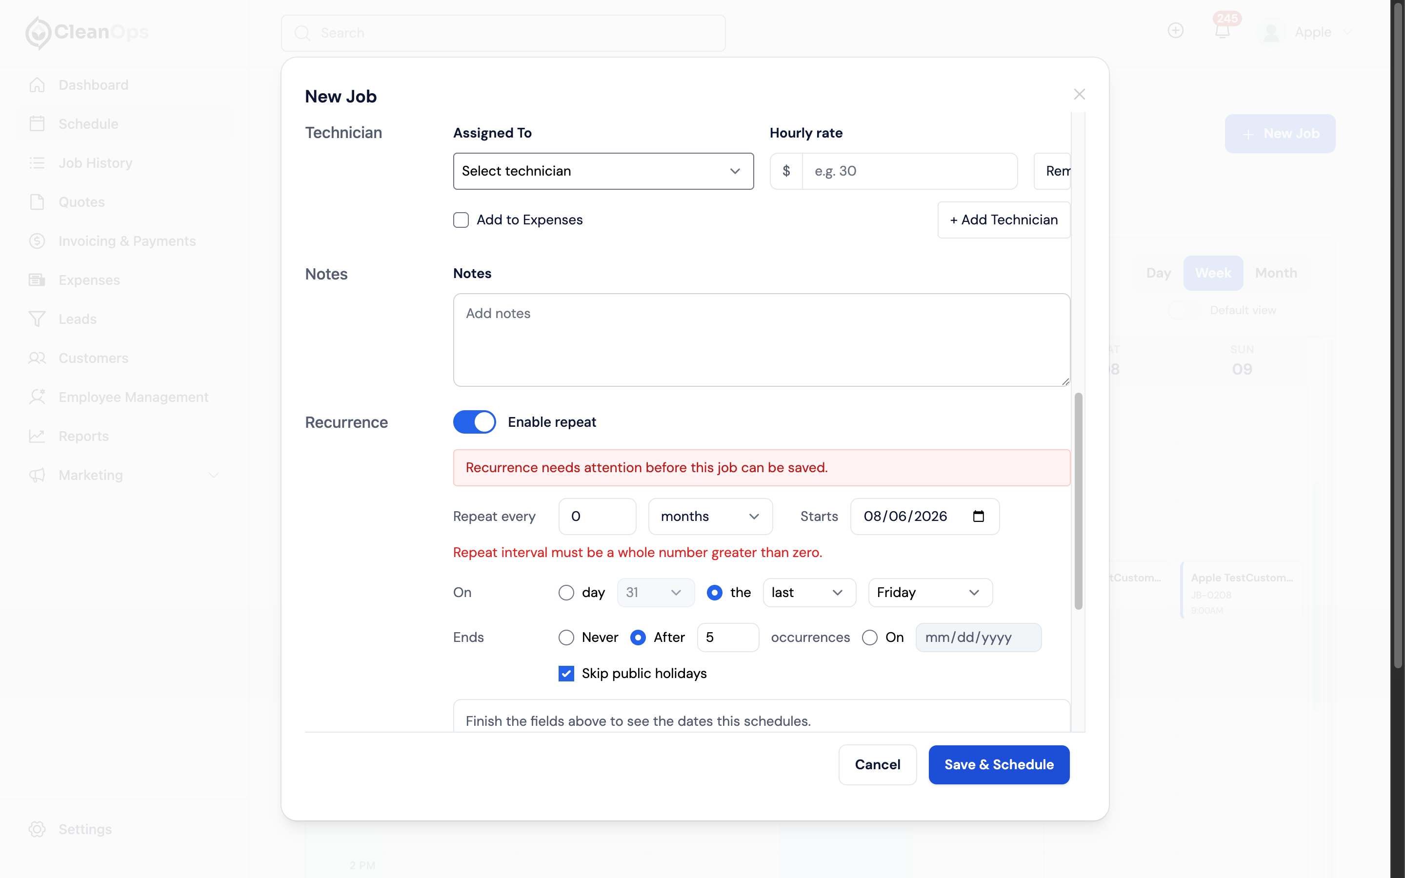The height and width of the screenshot is (878, 1405).
Task: Click the Cancel button
Action: click(x=877, y=765)
